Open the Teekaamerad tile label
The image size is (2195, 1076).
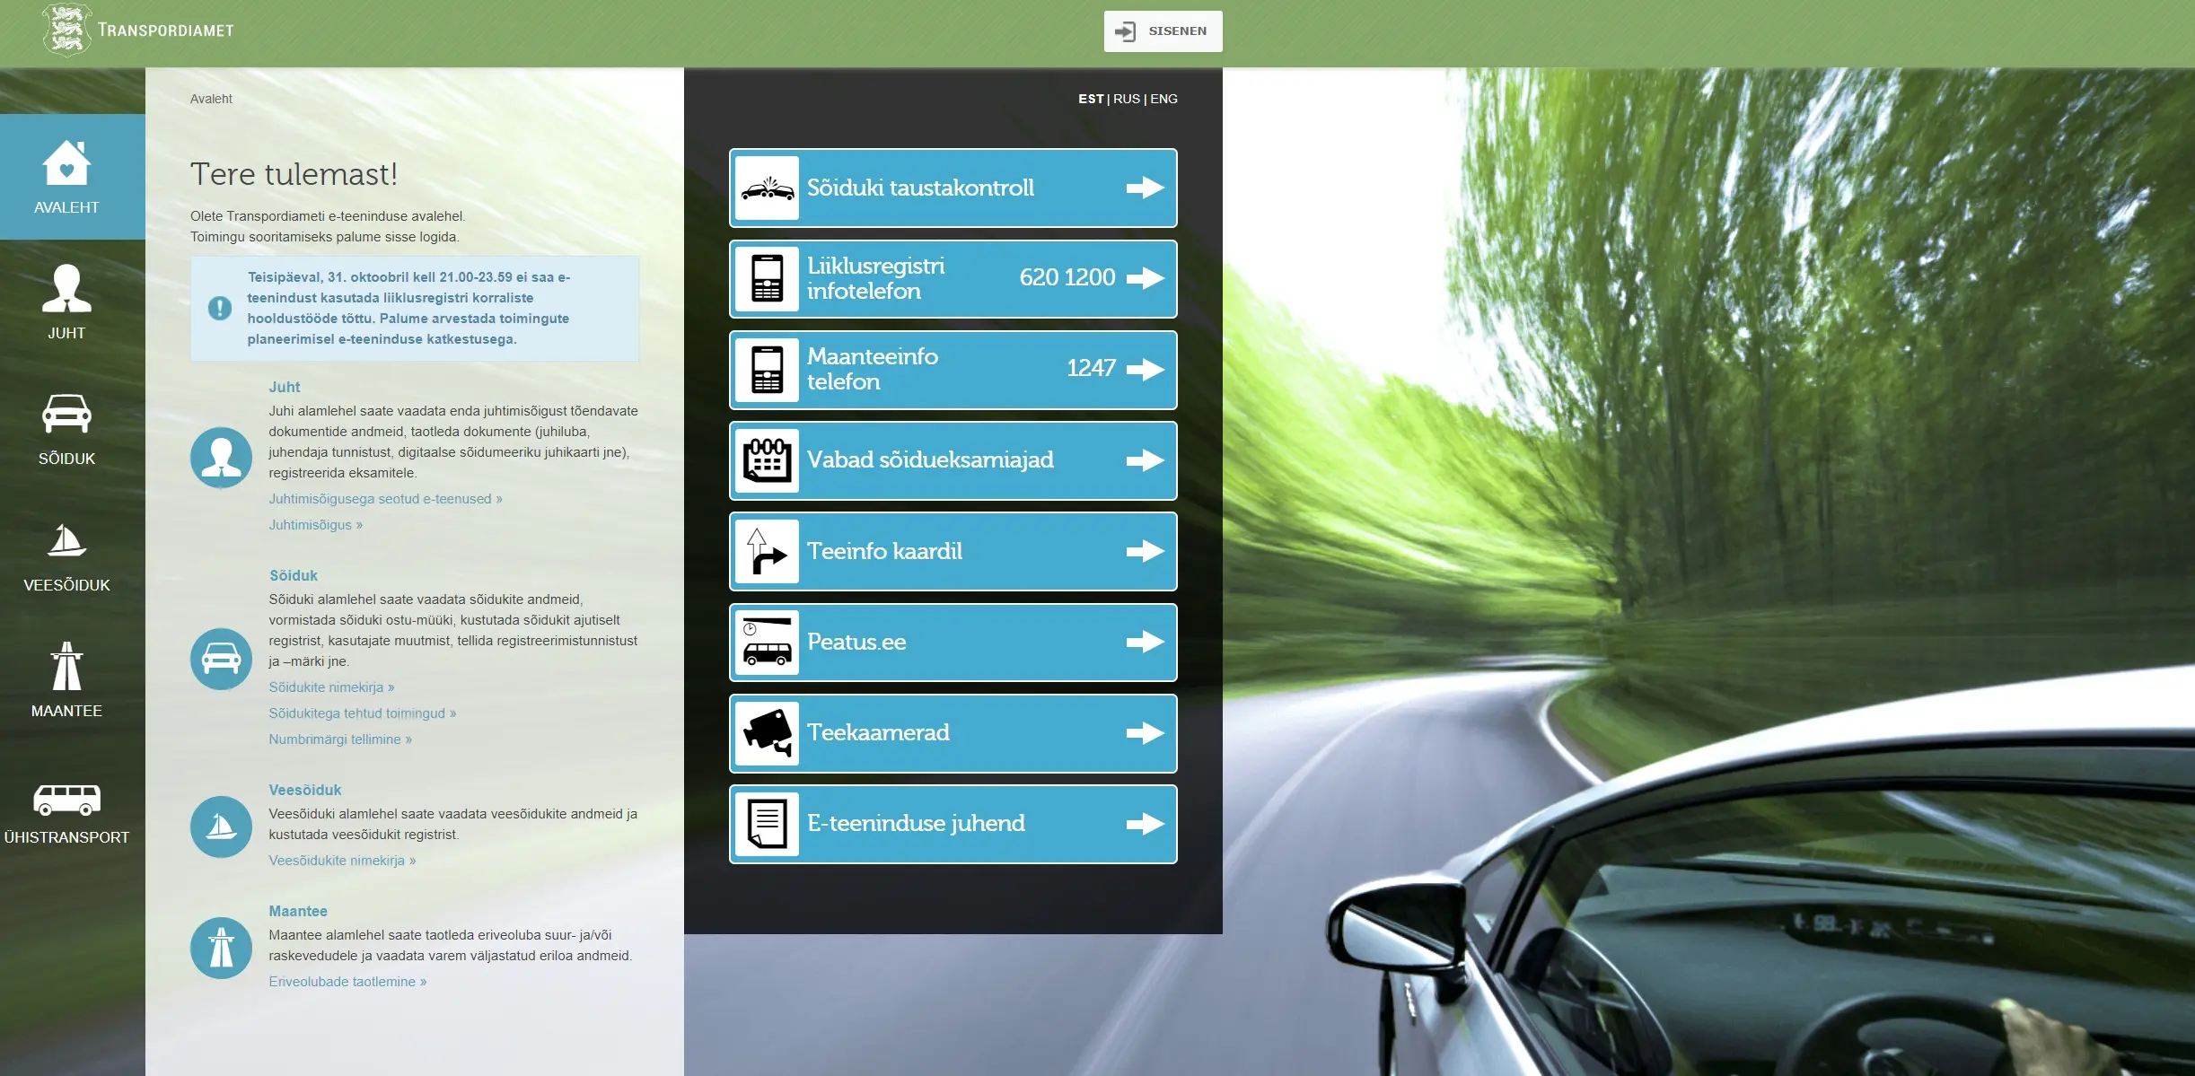coord(878,732)
